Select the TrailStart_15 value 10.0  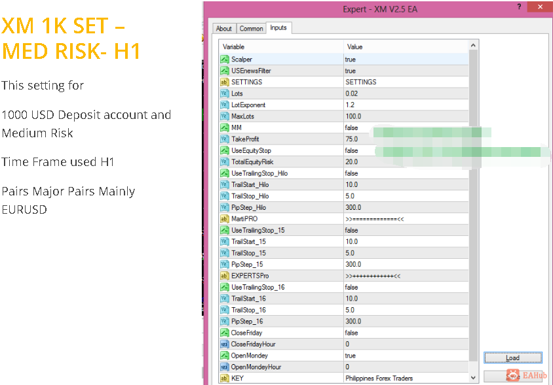tap(406, 242)
